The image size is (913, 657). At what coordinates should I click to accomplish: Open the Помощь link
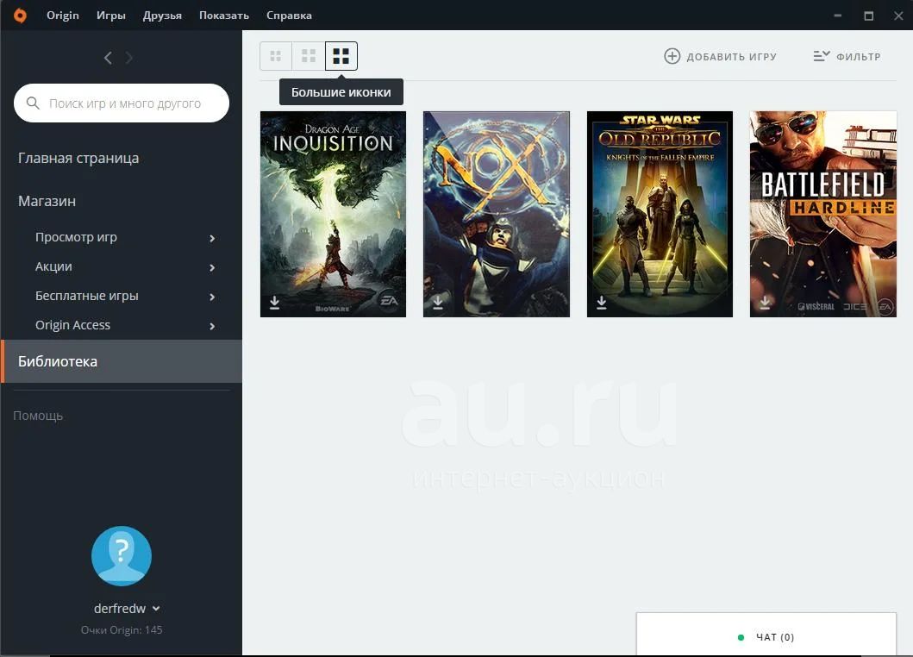(38, 416)
